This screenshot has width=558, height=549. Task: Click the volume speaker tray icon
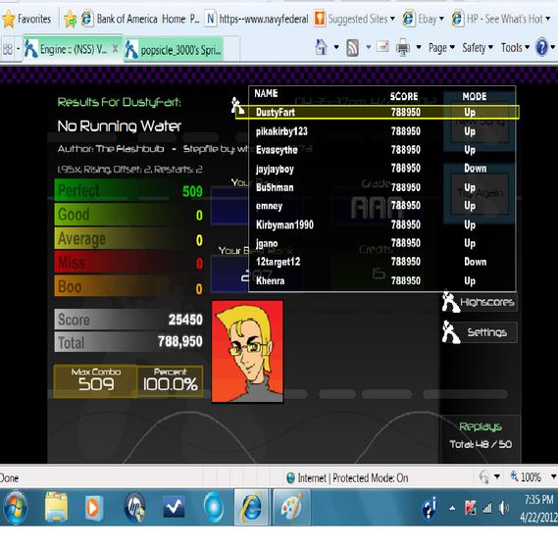(503, 508)
